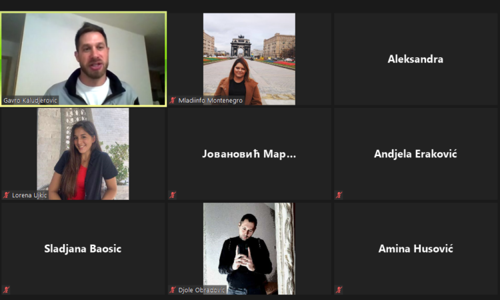Select Gavro Kaludjerovic's active speaker video
This screenshot has height=300, width=500.
83,59
